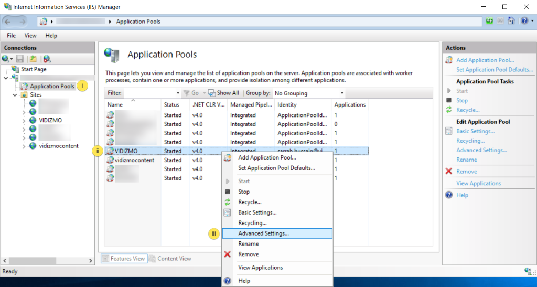Click the delete connection icon in Connections toolbar
The height and width of the screenshot is (287, 537).
pos(47,59)
